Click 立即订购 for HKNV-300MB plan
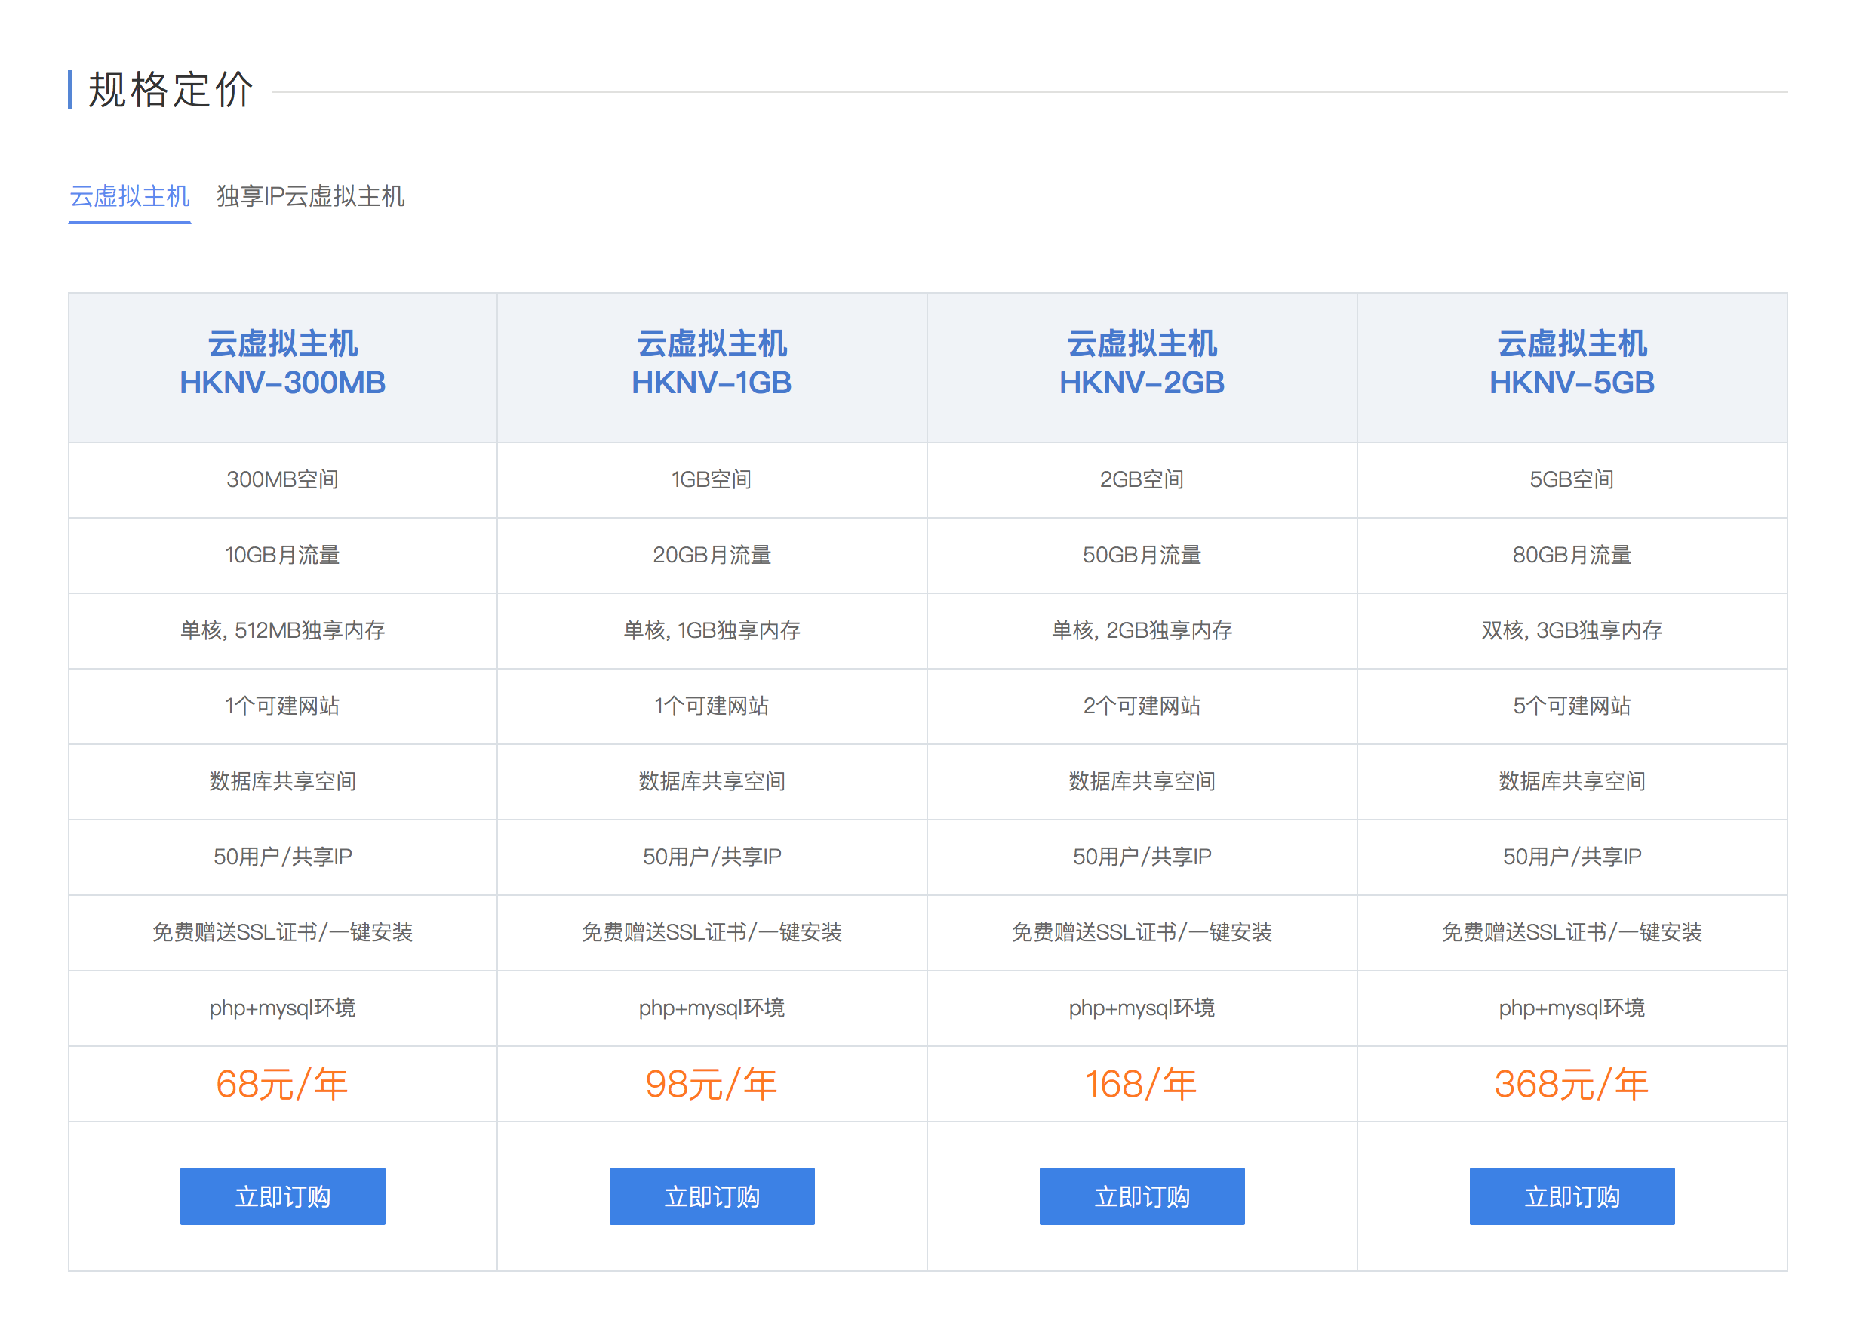The height and width of the screenshot is (1336, 1869). click(282, 1196)
